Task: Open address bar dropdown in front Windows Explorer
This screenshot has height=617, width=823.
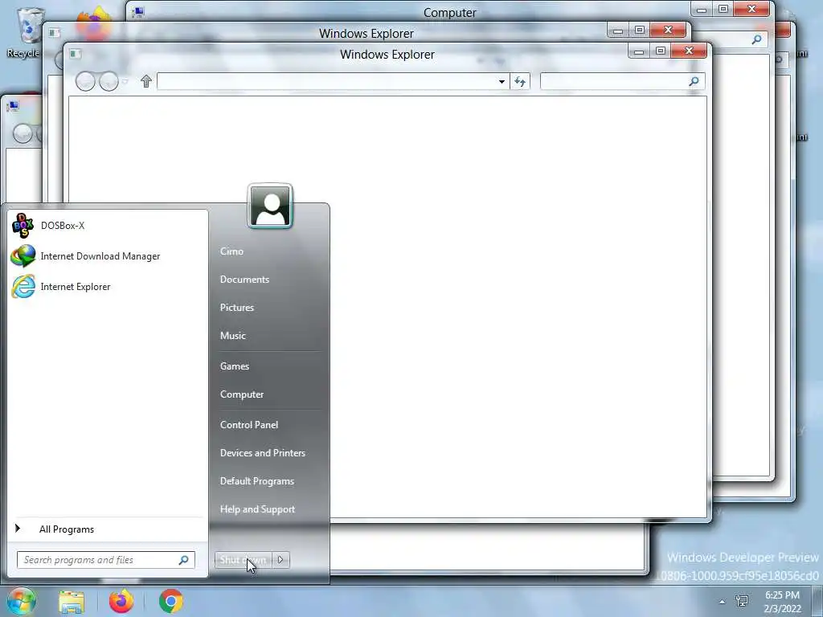Action: [x=502, y=82]
